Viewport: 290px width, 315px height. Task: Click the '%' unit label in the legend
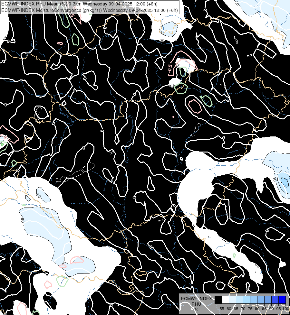tap(196, 310)
